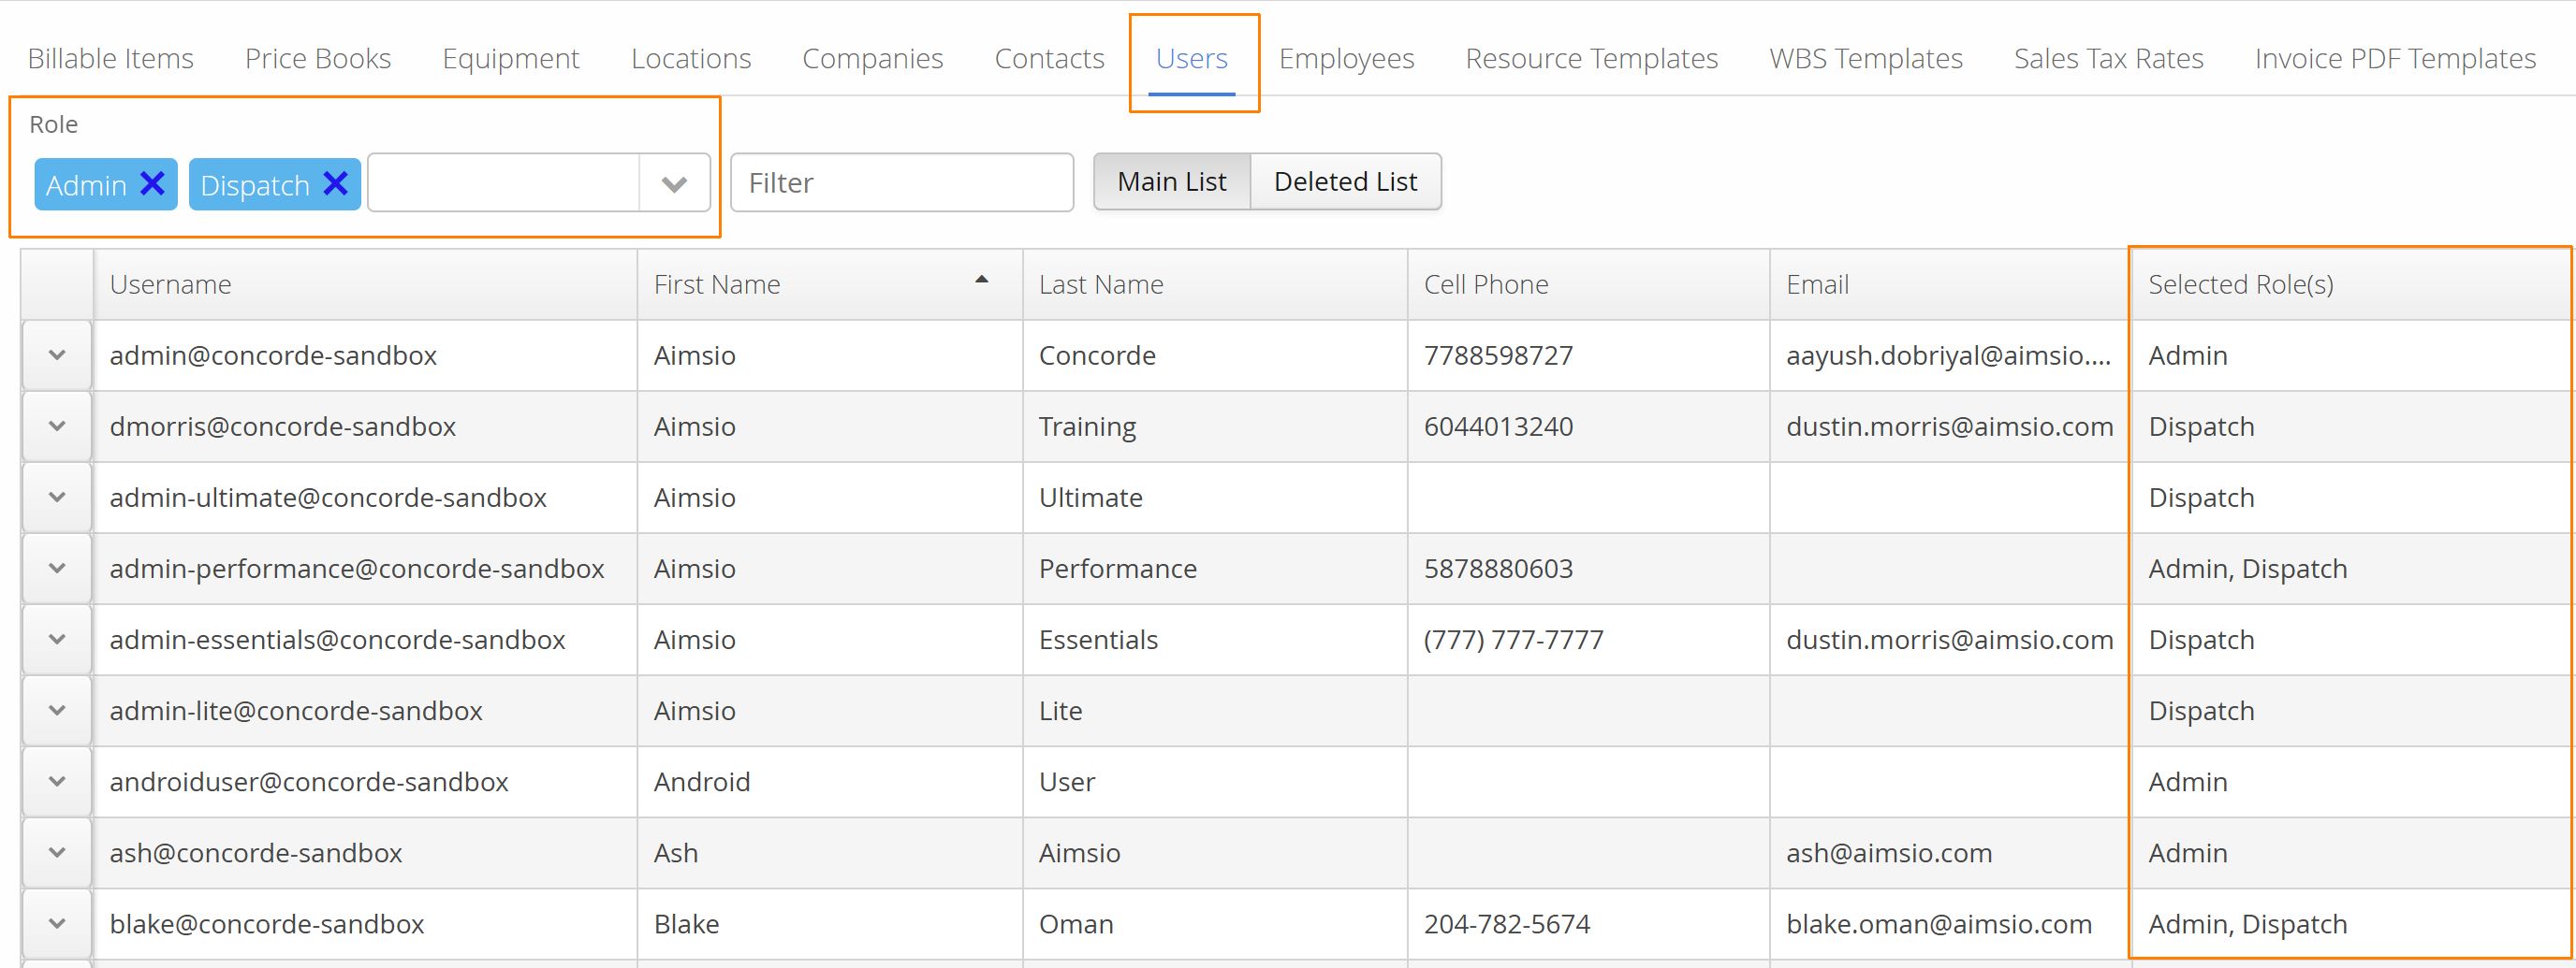This screenshot has height=968, width=2576.
Task: Select the admin-performance@concorde-sandbox username cell
Action: click(x=365, y=569)
